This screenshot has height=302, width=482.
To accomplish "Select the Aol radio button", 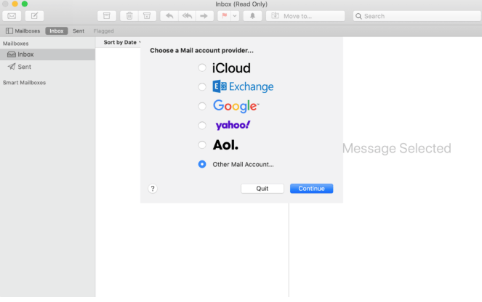I will click(x=202, y=144).
